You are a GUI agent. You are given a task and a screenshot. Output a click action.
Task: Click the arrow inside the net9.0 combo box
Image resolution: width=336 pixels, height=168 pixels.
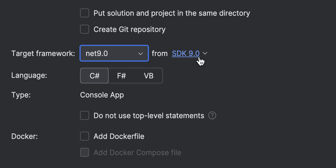pyautogui.click(x=141, y=53)
